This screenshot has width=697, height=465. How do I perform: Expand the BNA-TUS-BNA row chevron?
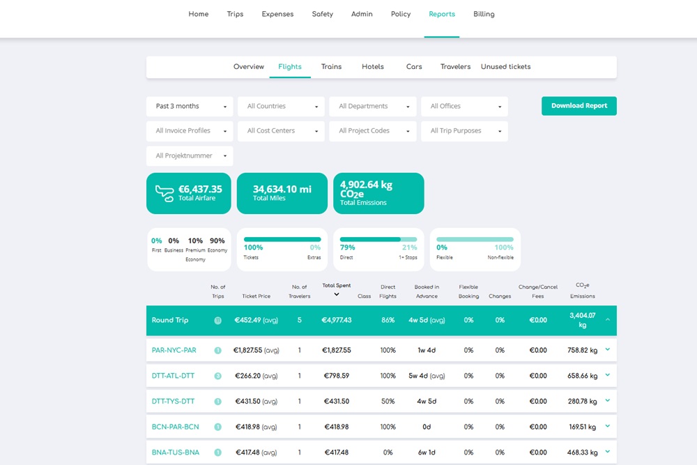coord(607,452)
